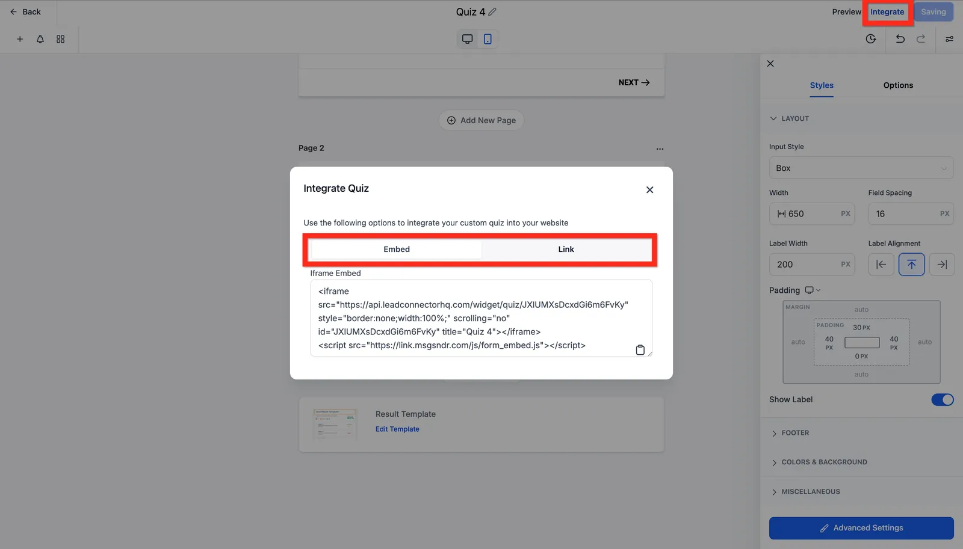Open the grid layout icon in toolbar
The width and height of the screenshot is (963, 549).
[60, 39]
